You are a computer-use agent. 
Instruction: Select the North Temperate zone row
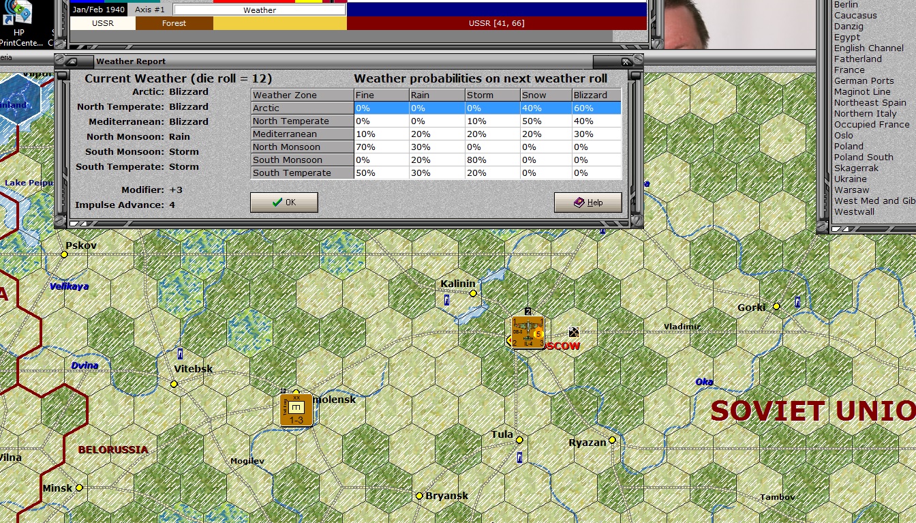click(436, 121)
